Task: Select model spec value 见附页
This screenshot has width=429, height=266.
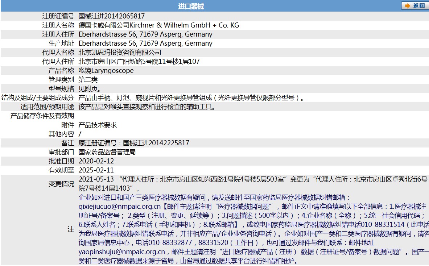Action: [90, 88]
